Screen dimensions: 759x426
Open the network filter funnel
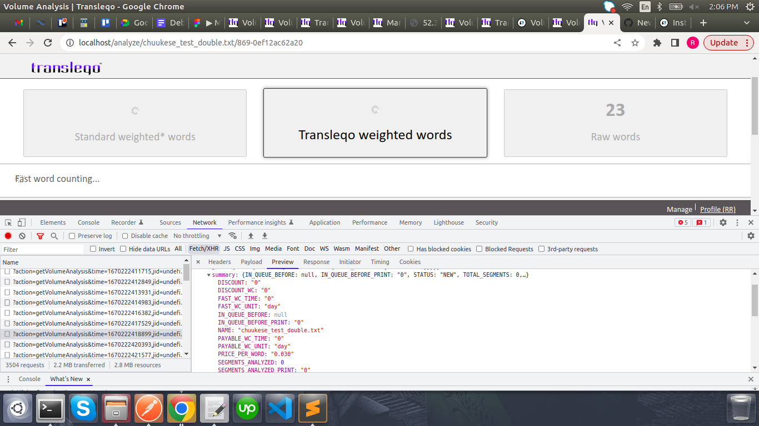pos(39,236)
